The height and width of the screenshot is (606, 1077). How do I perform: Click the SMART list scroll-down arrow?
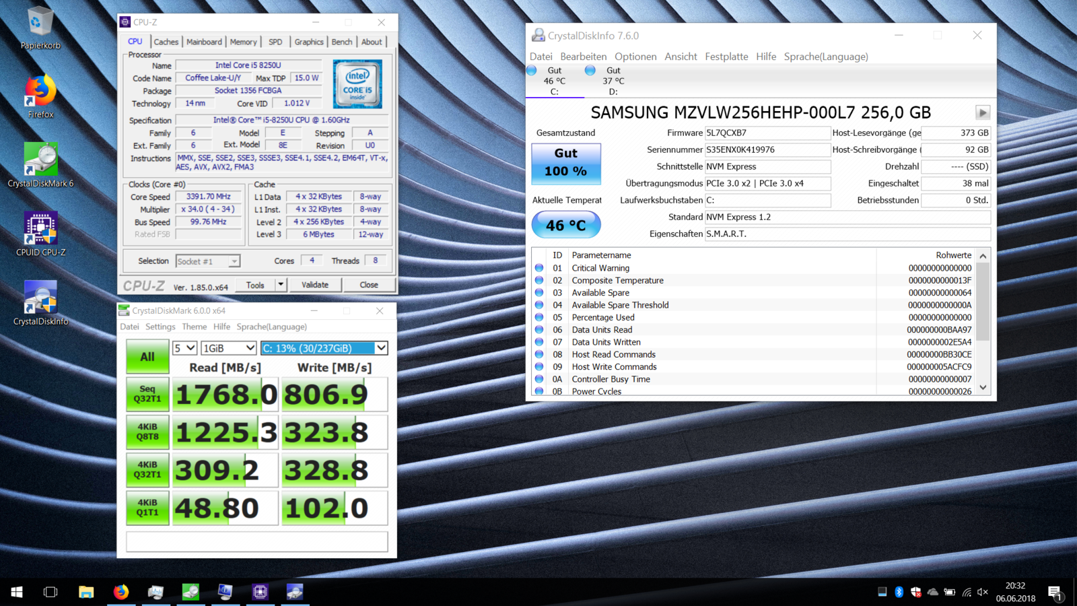coord(983,387)
